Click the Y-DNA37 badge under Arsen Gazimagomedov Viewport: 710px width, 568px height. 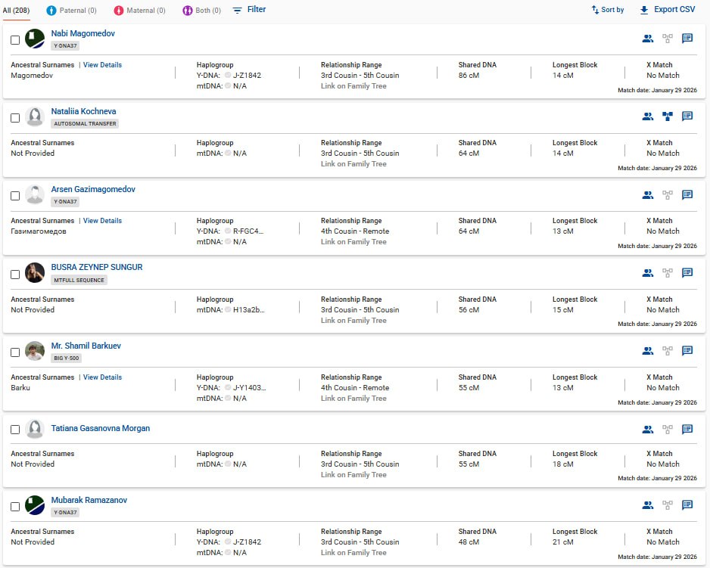pos(65,201)
